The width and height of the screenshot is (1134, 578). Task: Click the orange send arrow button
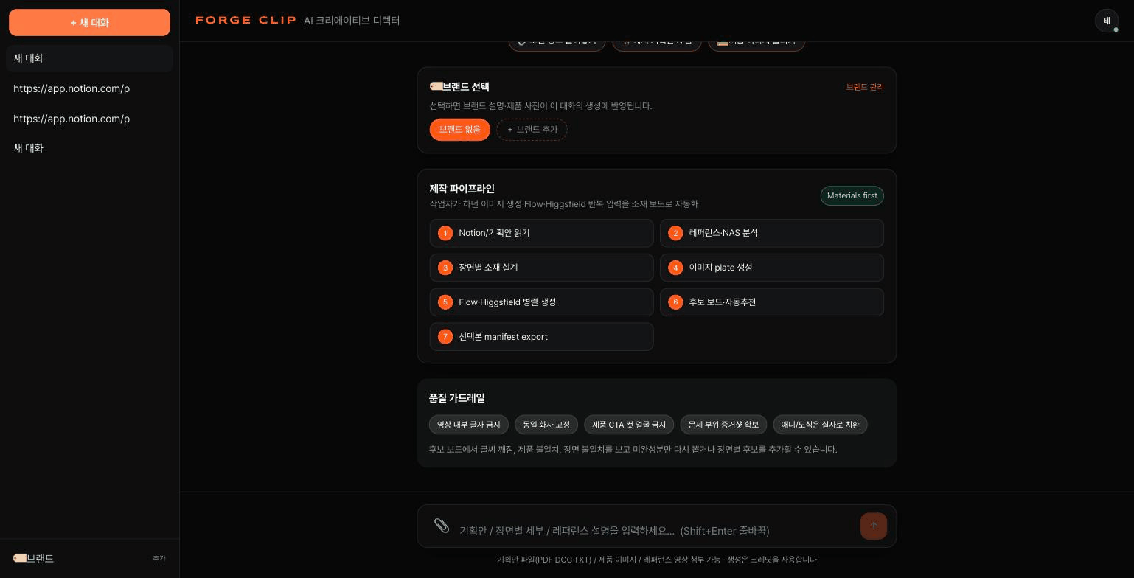(873, 526)
